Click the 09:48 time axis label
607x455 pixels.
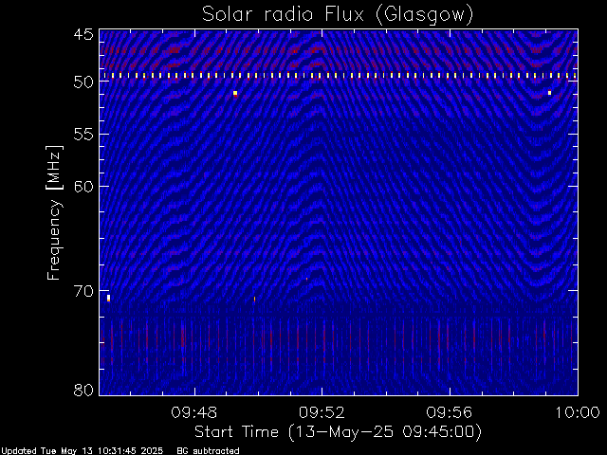pos(194,412)
